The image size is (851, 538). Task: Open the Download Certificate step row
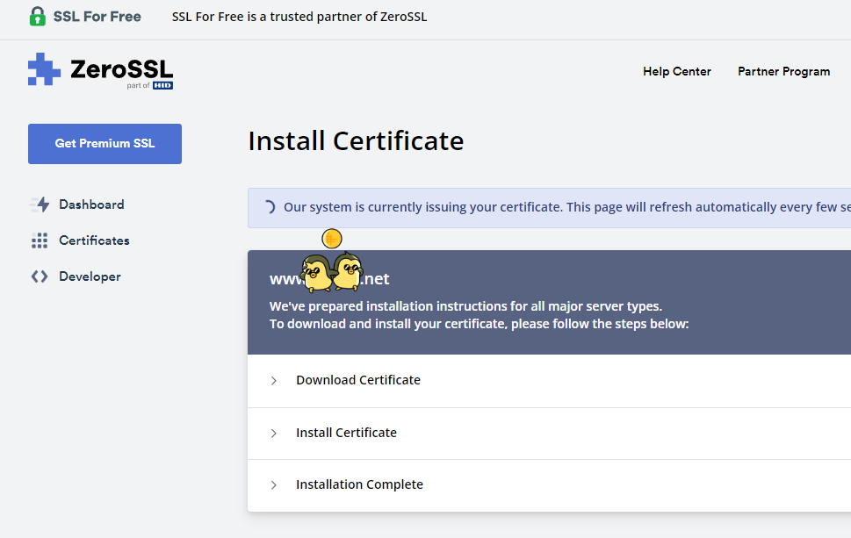coord(549,381)
